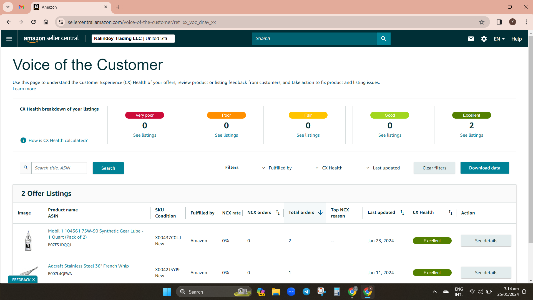
Task: Sort by Total orders down arrow
Action: 320,212
